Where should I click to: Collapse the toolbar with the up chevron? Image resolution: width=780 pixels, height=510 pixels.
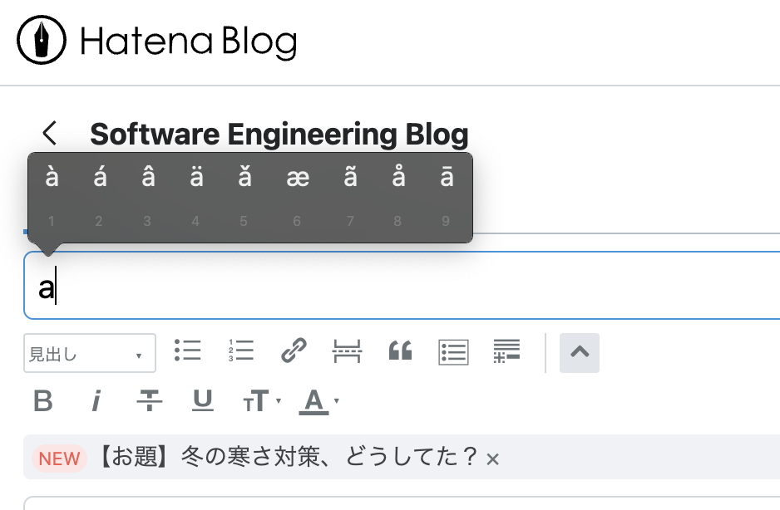click(x=580, y=352)
